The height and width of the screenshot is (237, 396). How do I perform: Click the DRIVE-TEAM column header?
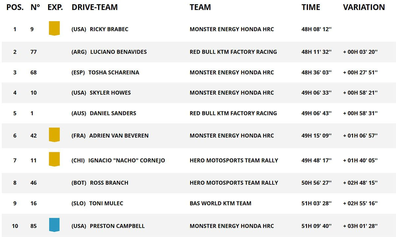pos(95,7)
